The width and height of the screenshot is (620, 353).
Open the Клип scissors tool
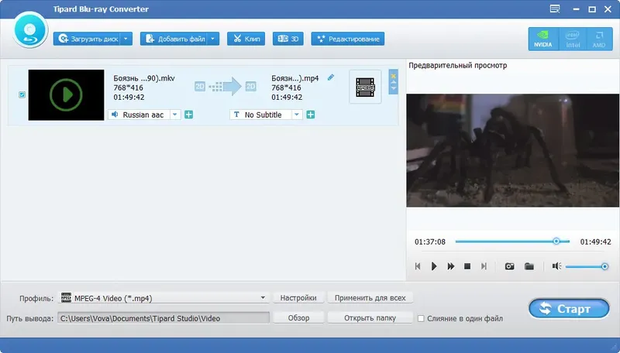click(x=246, y=39)
